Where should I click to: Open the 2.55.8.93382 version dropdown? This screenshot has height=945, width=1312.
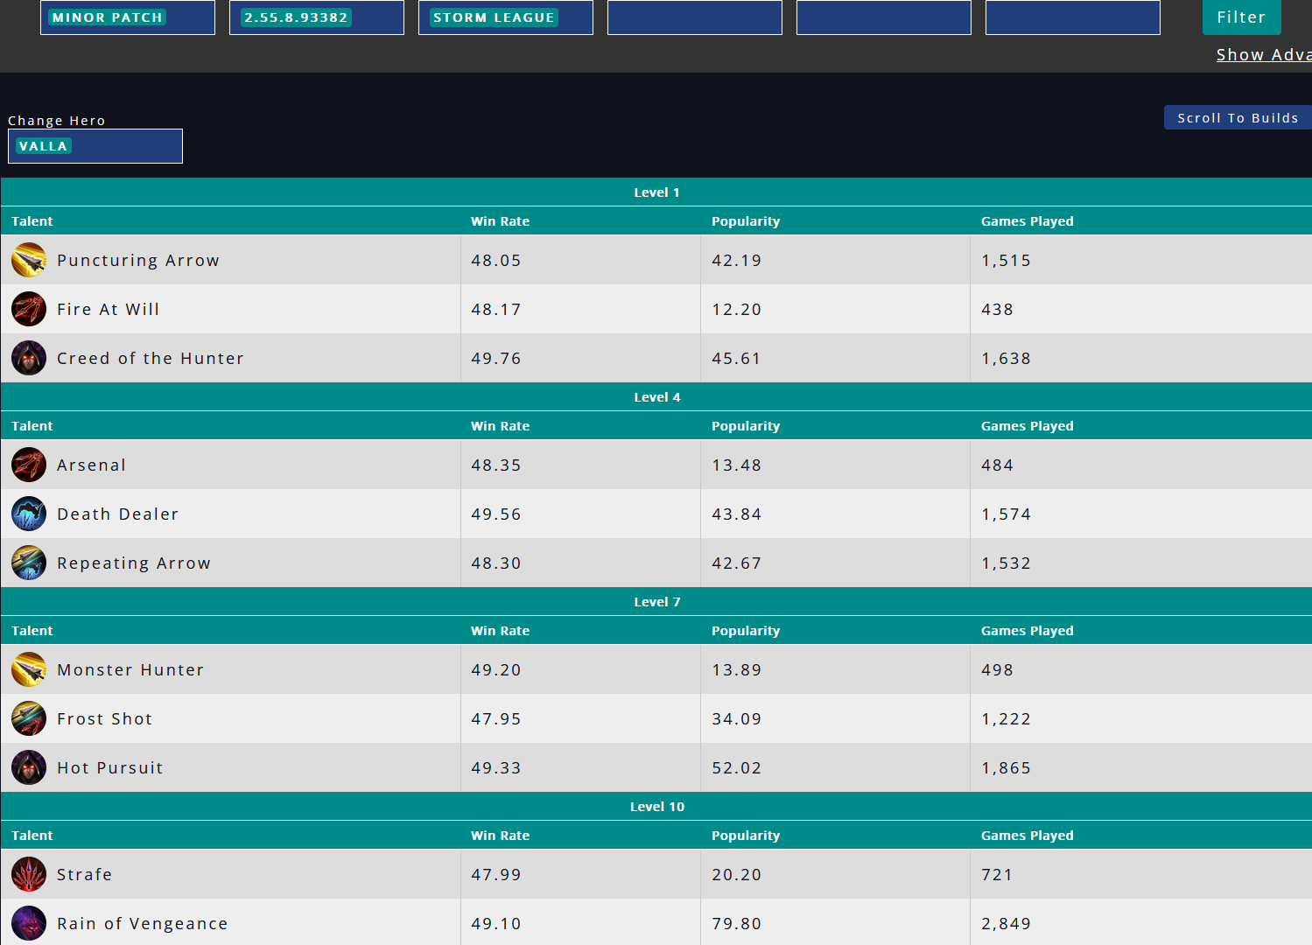317,17
